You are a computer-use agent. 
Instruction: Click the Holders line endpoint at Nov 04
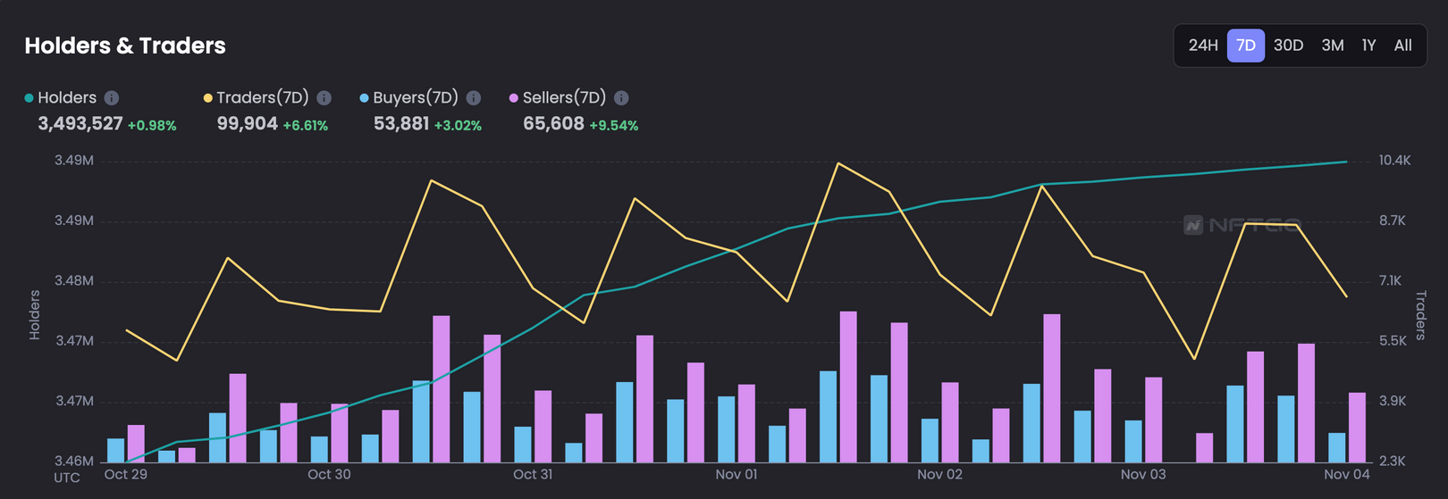[x=1346, y=162]
